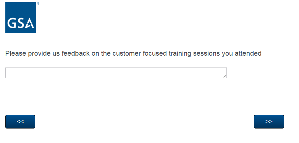Click the word "you" in the question
299x143 pixels.
click(227, 54)
